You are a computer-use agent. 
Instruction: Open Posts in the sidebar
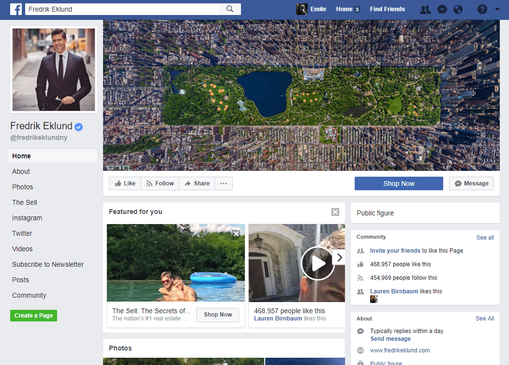(20, 280)
